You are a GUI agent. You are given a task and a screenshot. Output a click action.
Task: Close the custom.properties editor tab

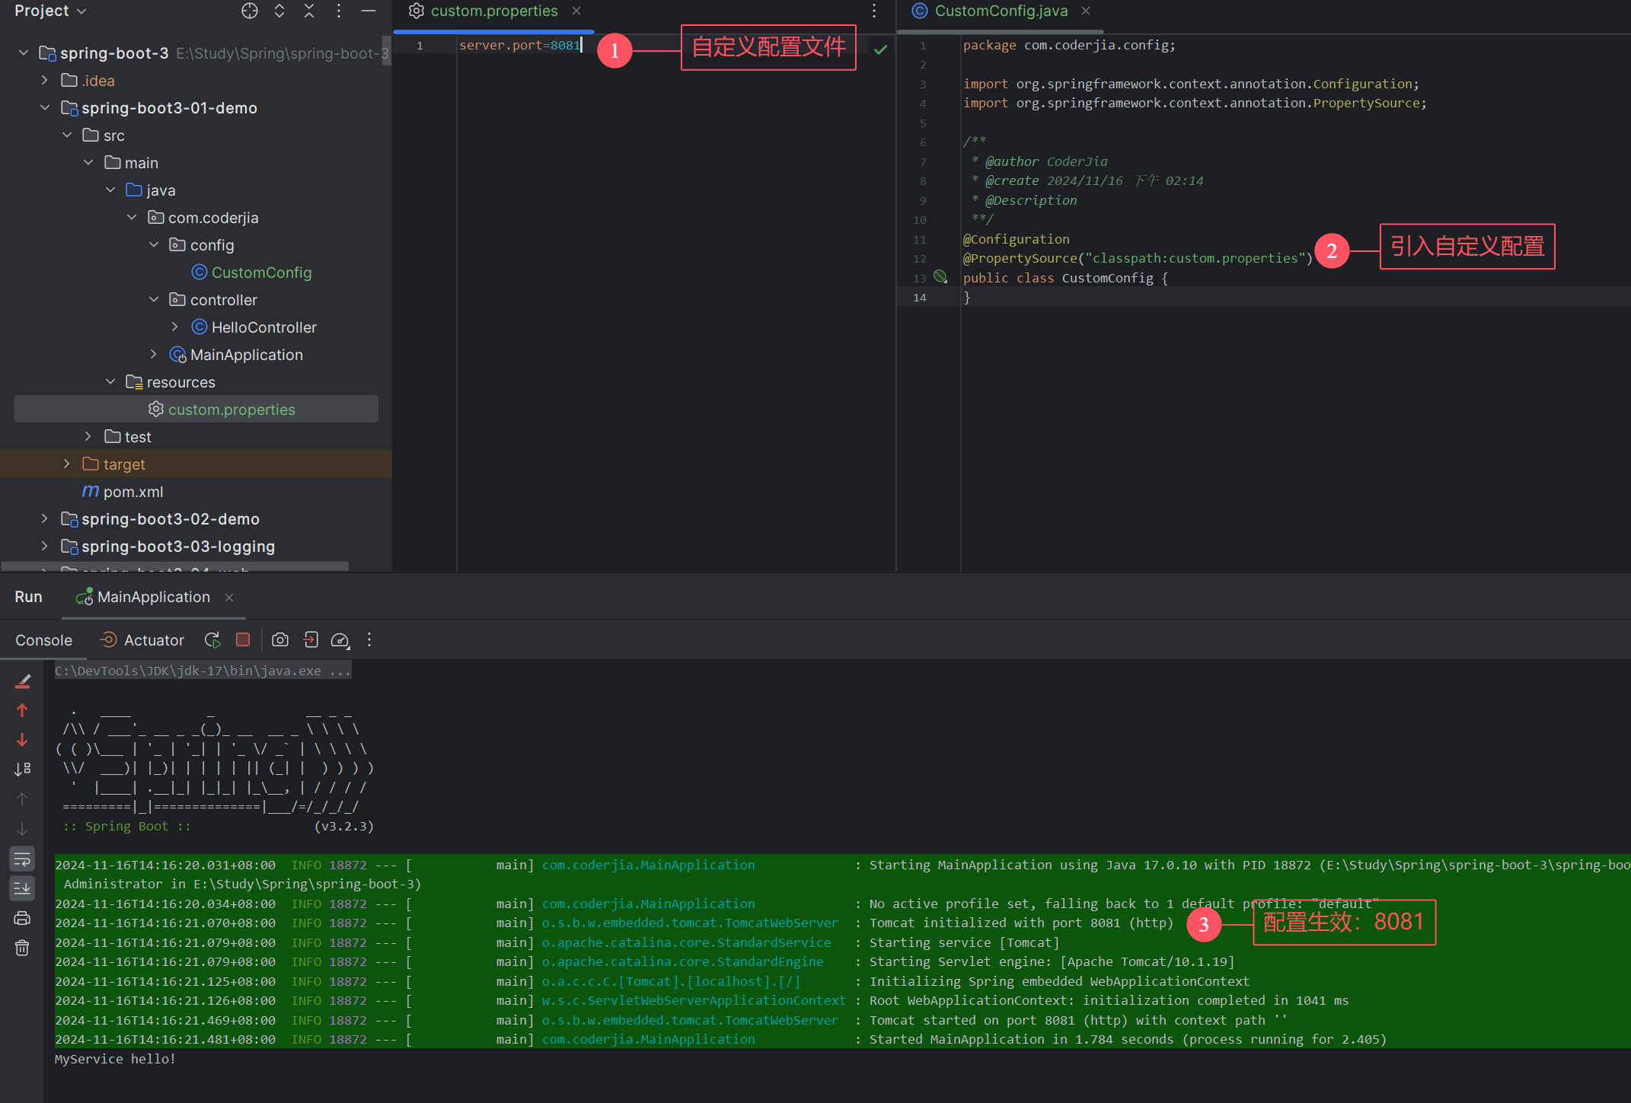(576, 11)
